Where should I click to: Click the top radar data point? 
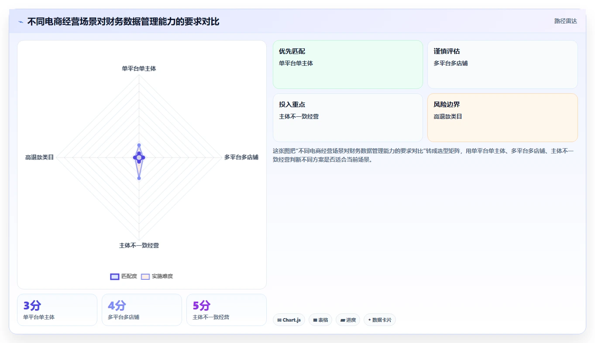click(139, 145)
